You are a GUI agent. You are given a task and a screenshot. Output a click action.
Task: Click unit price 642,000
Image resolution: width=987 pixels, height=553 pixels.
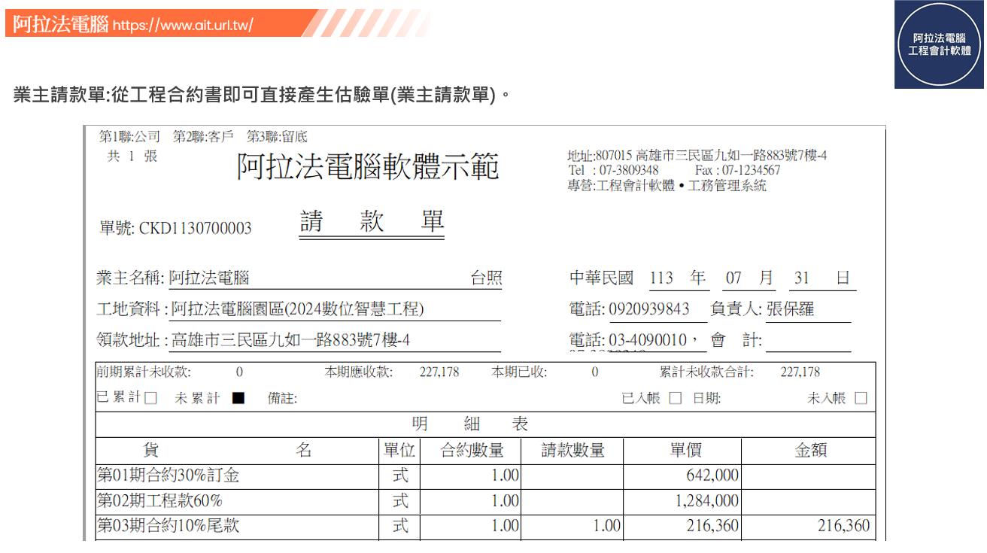[x=712, y=476]
